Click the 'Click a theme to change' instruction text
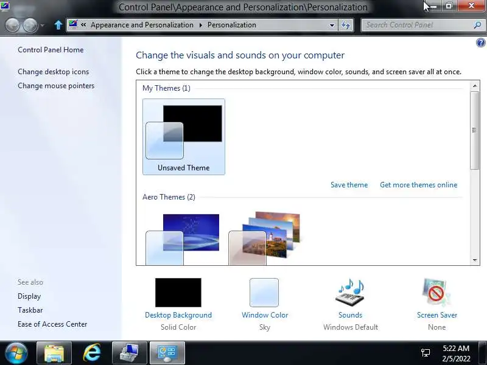This screenshot has width=487, height=365. (x=298, y=72)
